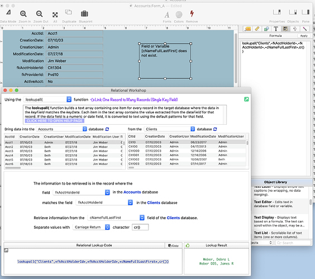Click the Zoom Out magnifier

39,13
